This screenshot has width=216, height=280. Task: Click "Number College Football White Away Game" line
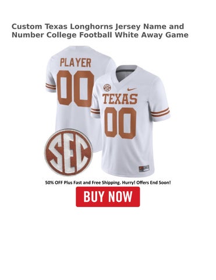[x=100, y=35]
